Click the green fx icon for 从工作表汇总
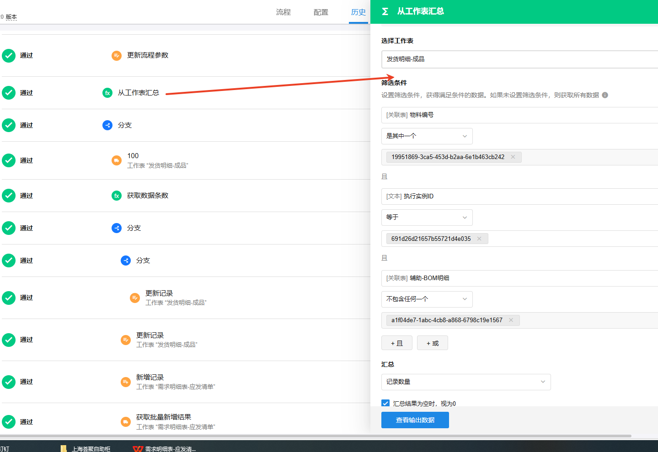The width and height of the screenshot is (658, 452). tap(107, 93)
